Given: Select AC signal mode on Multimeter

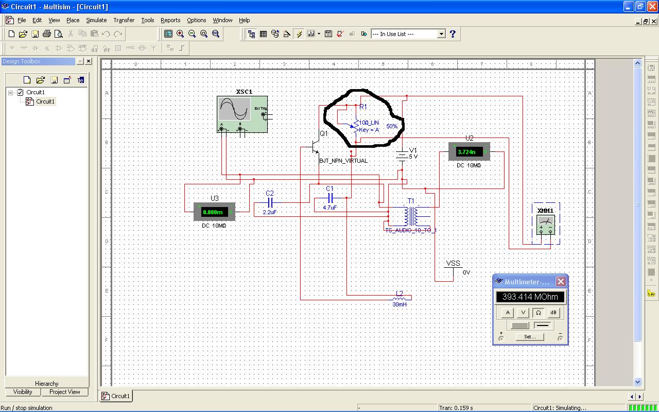Looking at the screenshot, I should (519, 325).
